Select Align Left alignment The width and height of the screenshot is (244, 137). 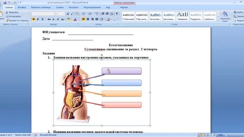pyautogui.click(x=83, y=19)
